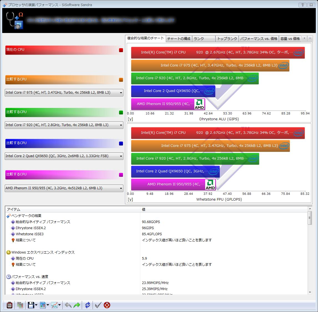This screenshot has height=312, width=318.
Task: Toggle the blue 比較するCPU checkbox
Action: (x=121, y=144)
